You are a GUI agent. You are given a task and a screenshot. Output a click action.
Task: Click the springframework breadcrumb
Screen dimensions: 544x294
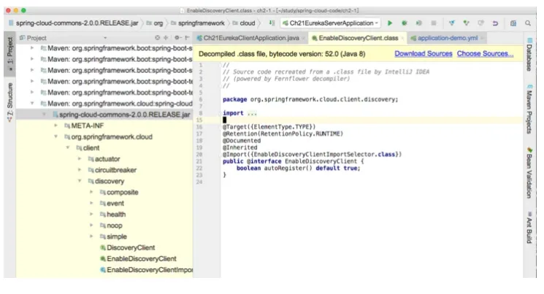[x=198, y=23]
